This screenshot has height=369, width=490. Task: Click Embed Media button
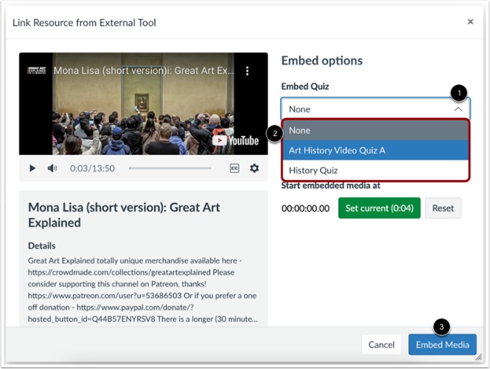coord(442,345)
